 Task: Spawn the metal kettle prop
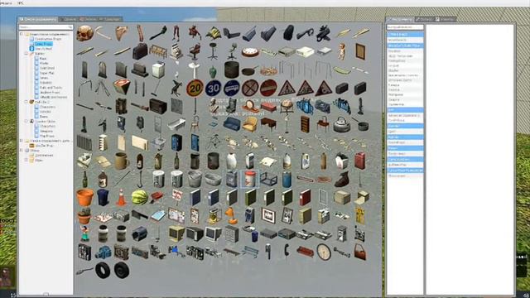point(342,125)
